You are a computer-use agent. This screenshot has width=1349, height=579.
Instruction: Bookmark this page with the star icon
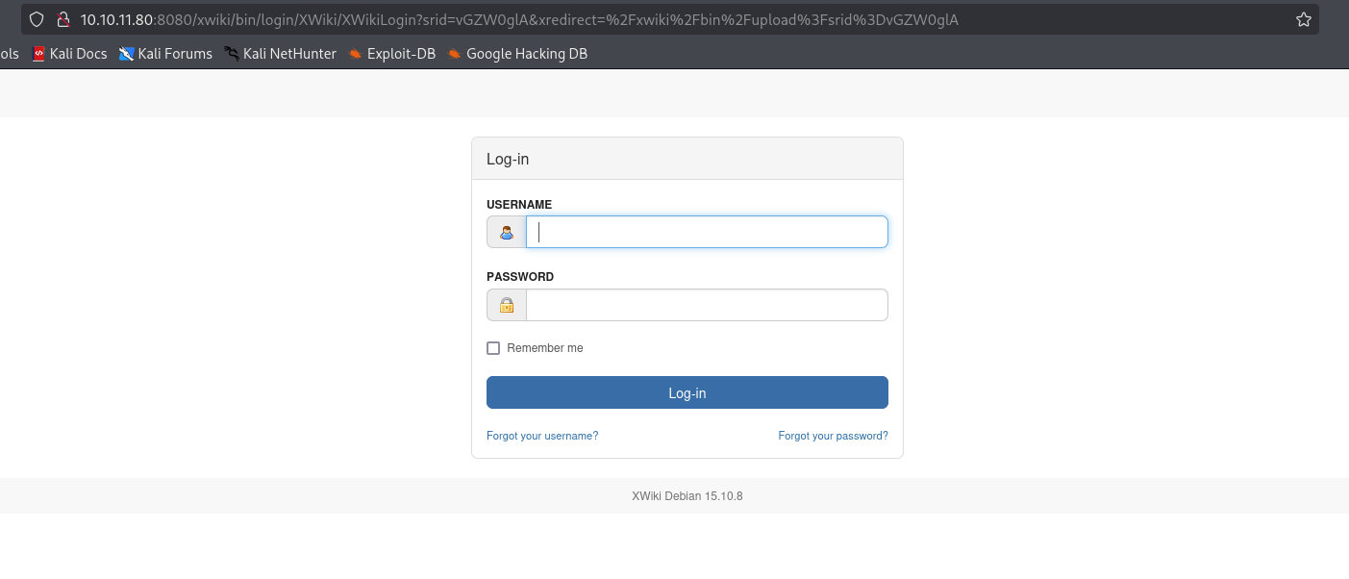pyautogui.click(x=1304, y=19)
